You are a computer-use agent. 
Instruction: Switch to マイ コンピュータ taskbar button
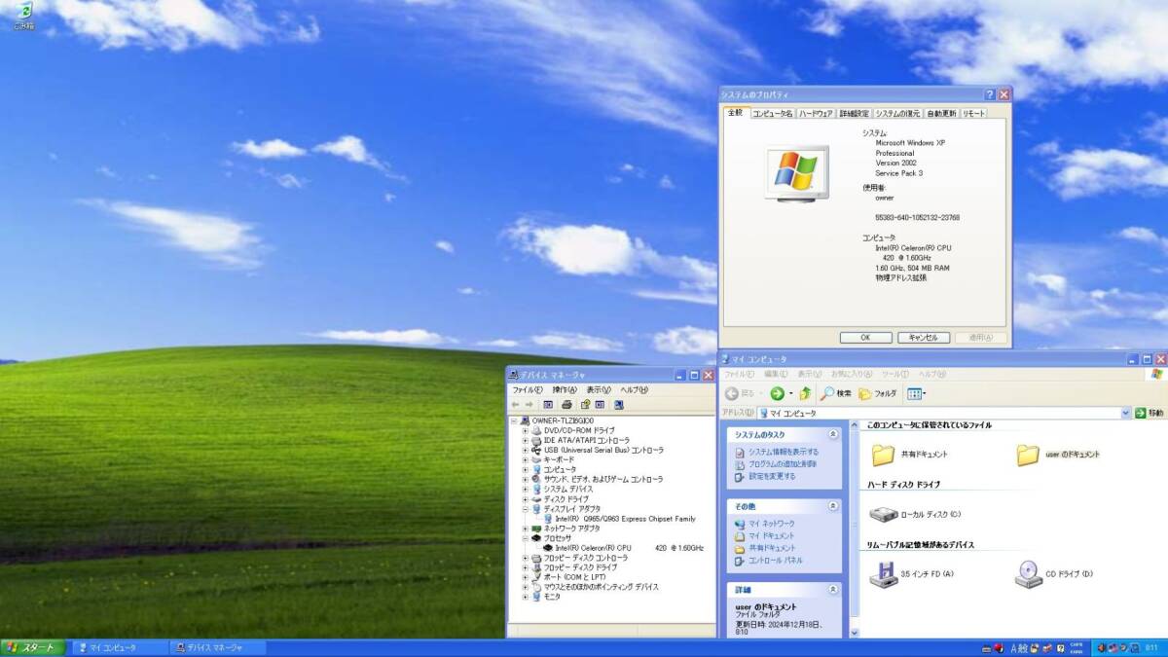[119, 647]
